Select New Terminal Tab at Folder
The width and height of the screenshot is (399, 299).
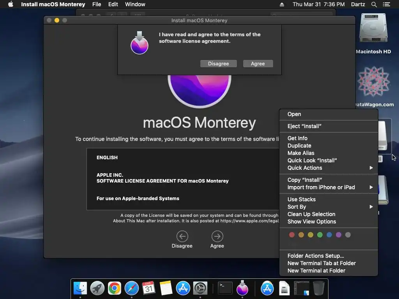coord(328,263)
